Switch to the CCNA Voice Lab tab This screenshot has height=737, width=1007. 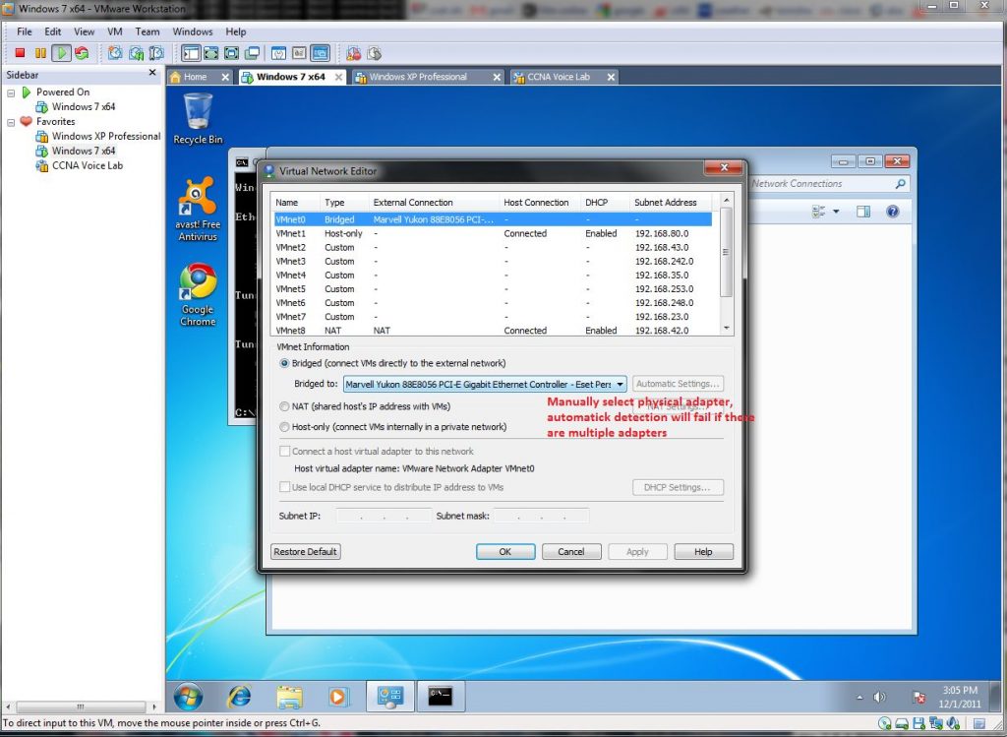click(x=564, y=77)
